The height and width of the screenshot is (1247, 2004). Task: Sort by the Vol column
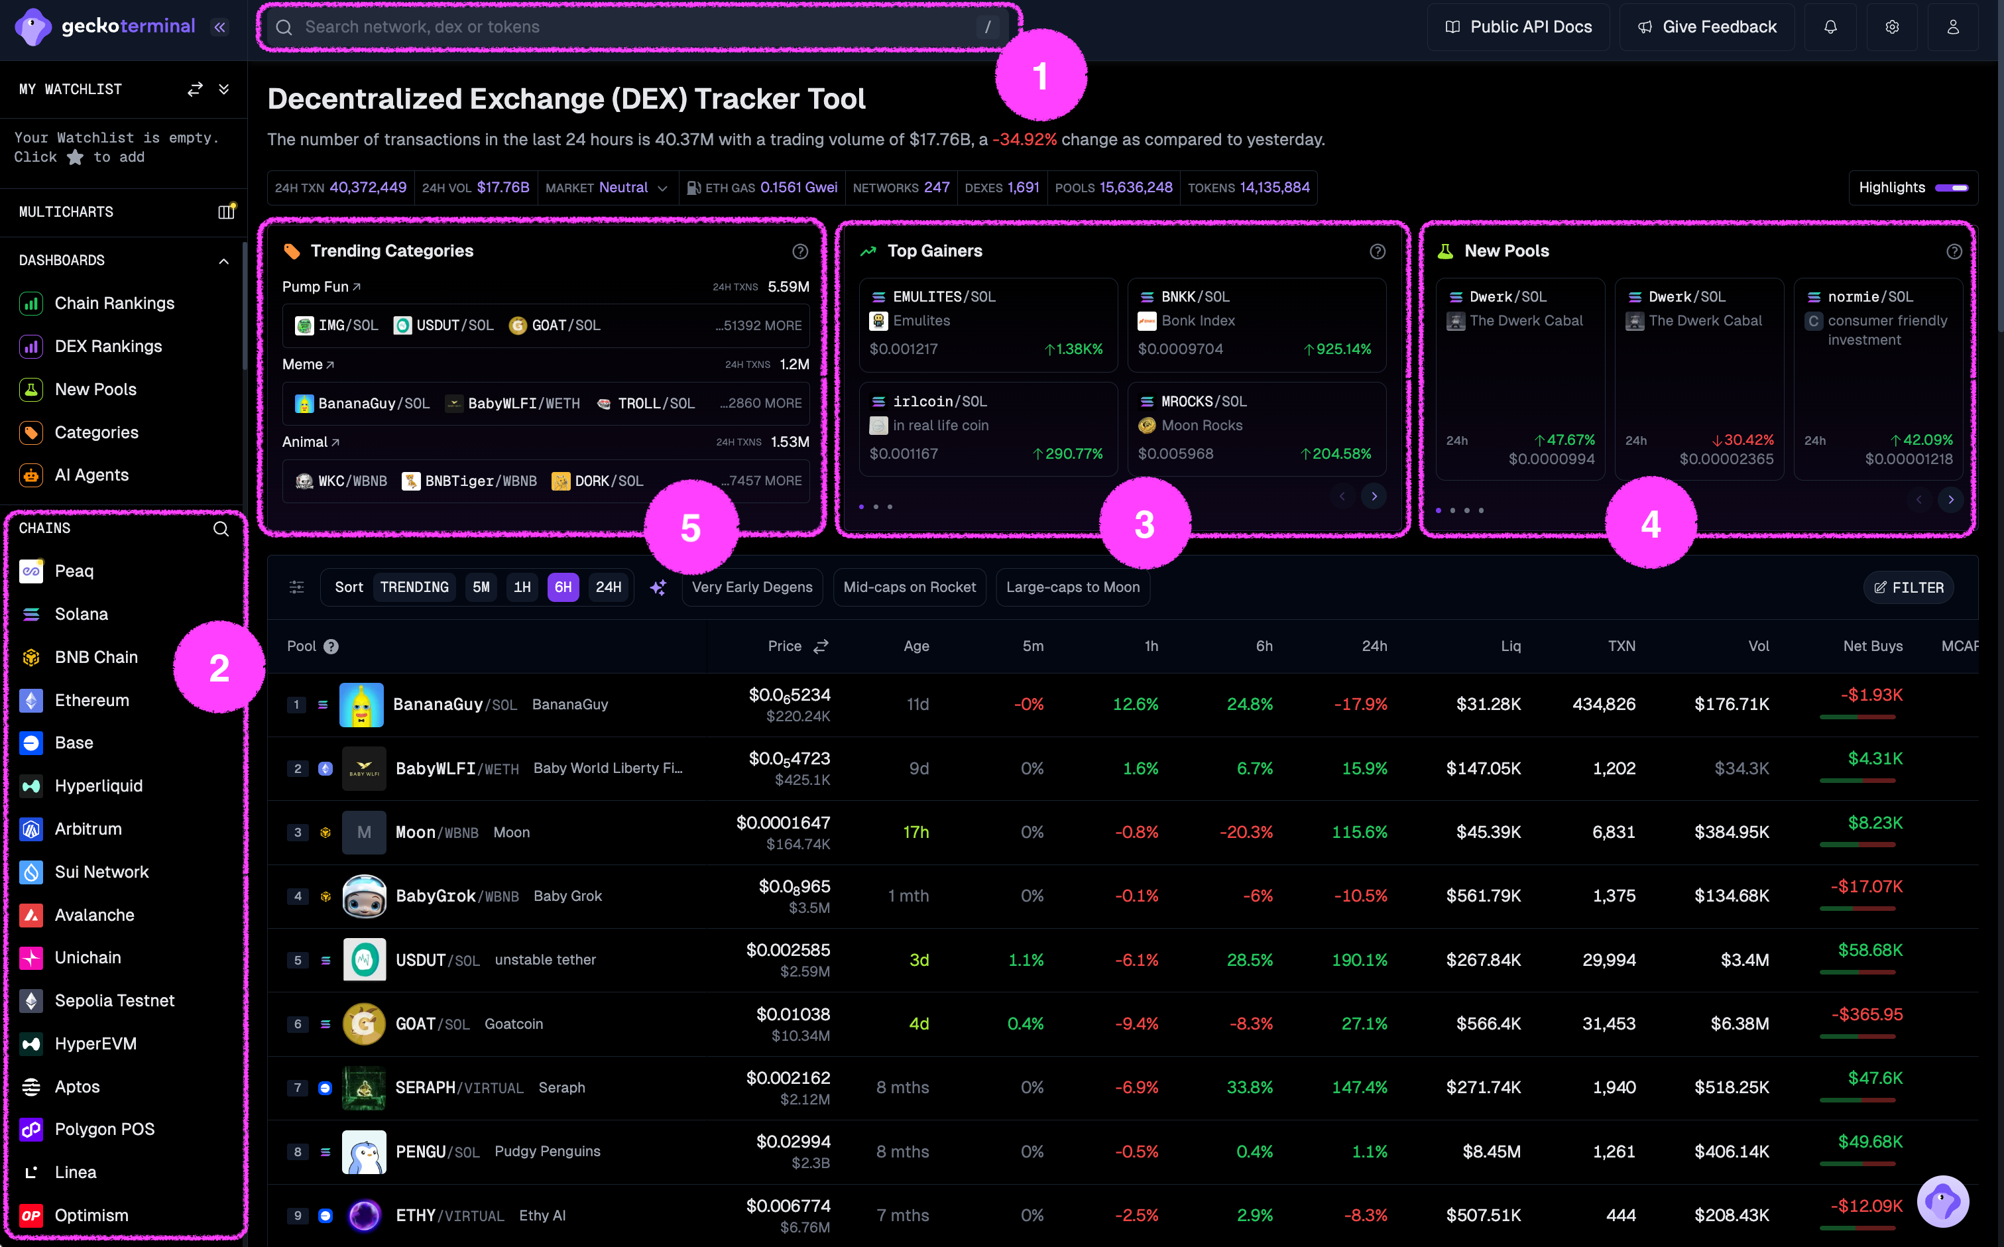point(1758,646)
